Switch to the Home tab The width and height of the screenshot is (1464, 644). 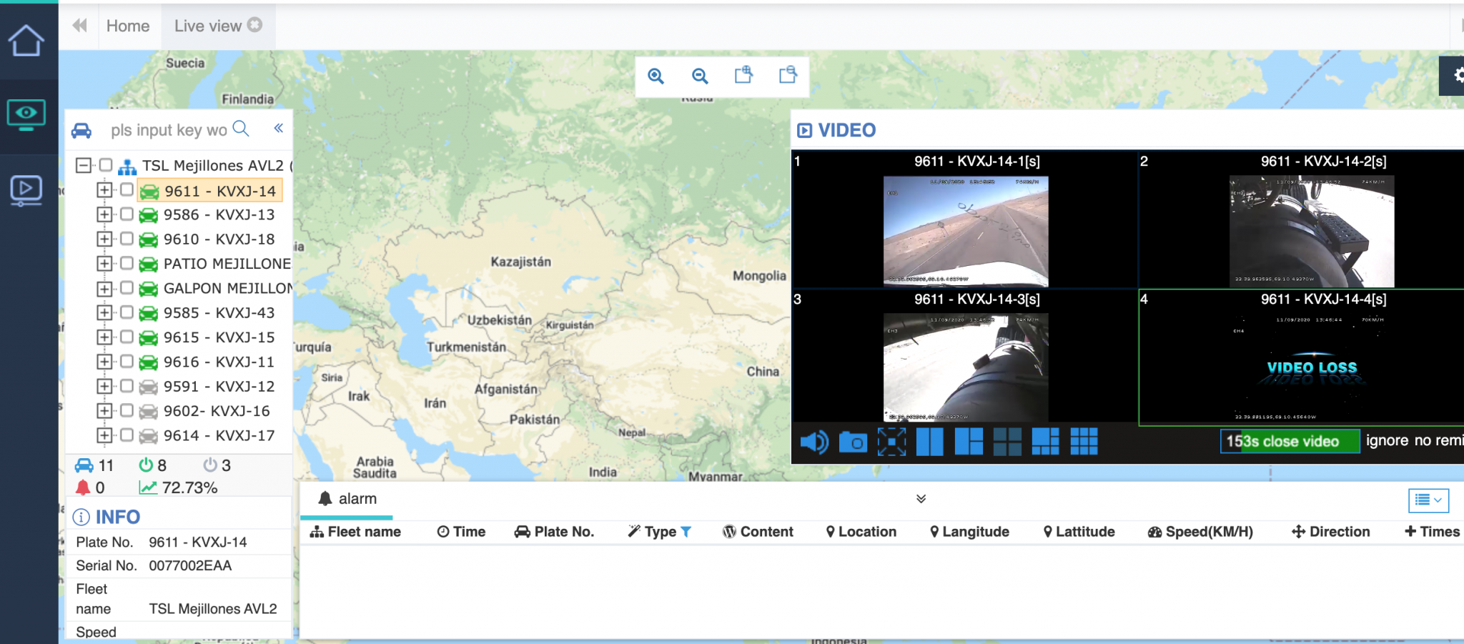(x=128, y=26)
